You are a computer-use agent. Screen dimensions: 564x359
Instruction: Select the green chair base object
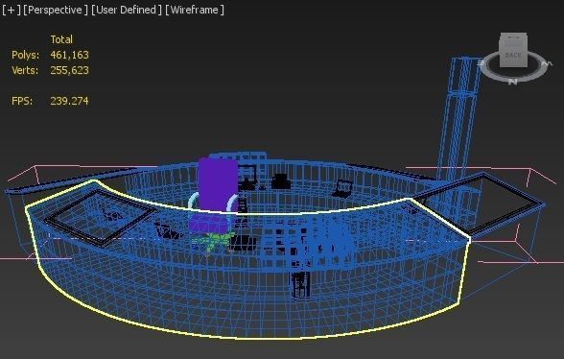pos(213,242)
